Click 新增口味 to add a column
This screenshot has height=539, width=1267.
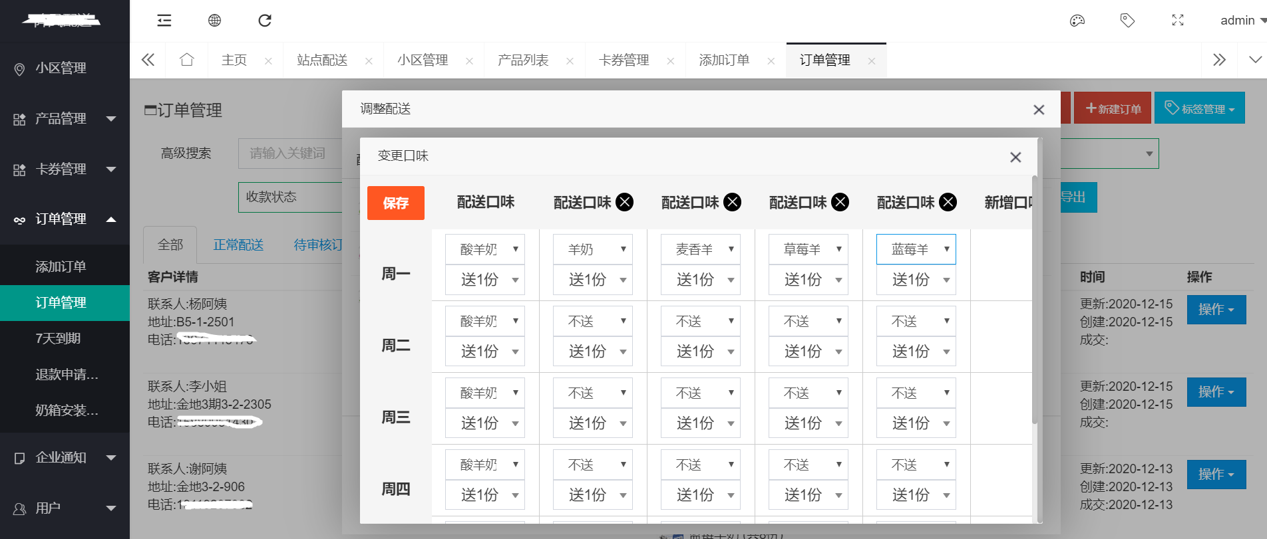click(x=1008, y=202)
